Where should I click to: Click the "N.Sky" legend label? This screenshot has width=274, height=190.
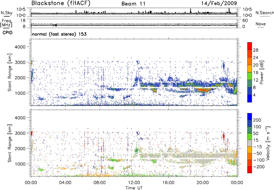click(x=7, y=13)
